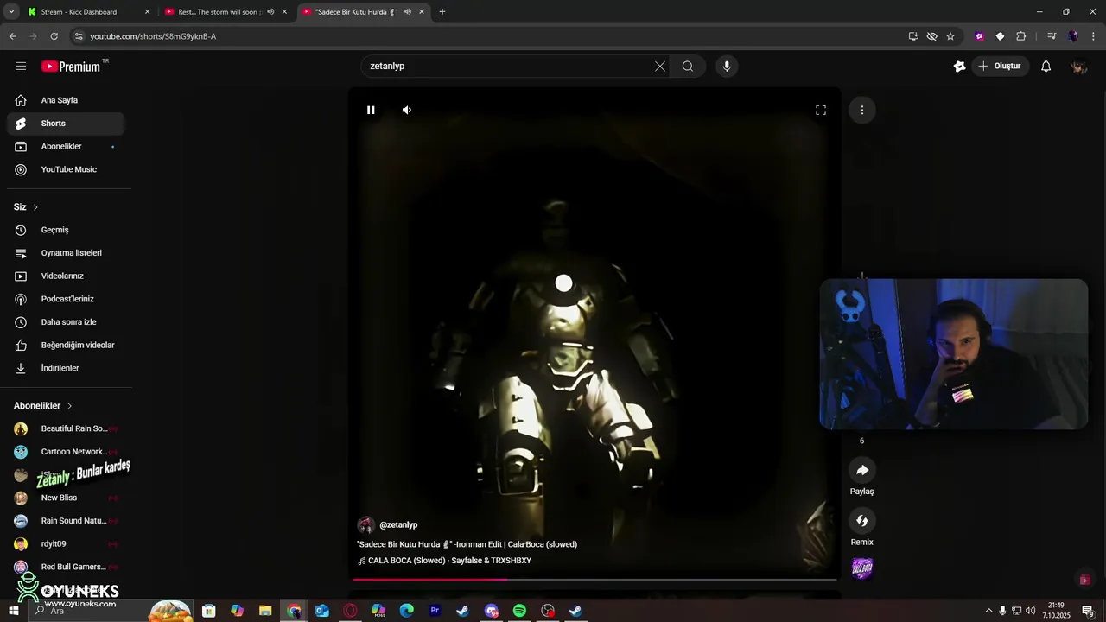Open the Short's three-dot more menu
The width and height of the screenshot is (1106, 622).
(x=861, y=110)
